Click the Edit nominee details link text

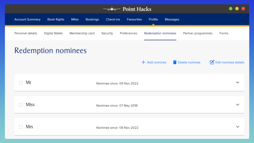[230, 63]
